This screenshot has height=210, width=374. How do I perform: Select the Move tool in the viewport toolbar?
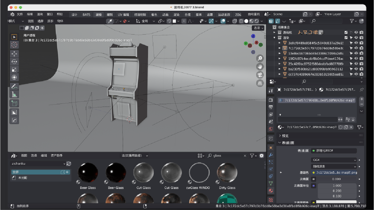coord(14,54)
